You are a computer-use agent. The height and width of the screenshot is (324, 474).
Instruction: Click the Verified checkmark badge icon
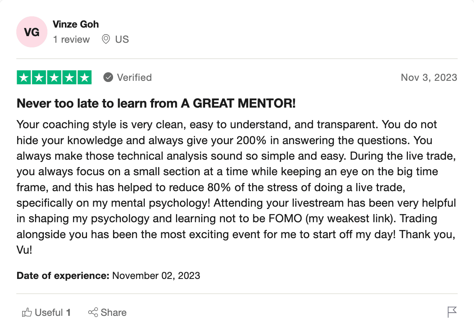(108, 78)
